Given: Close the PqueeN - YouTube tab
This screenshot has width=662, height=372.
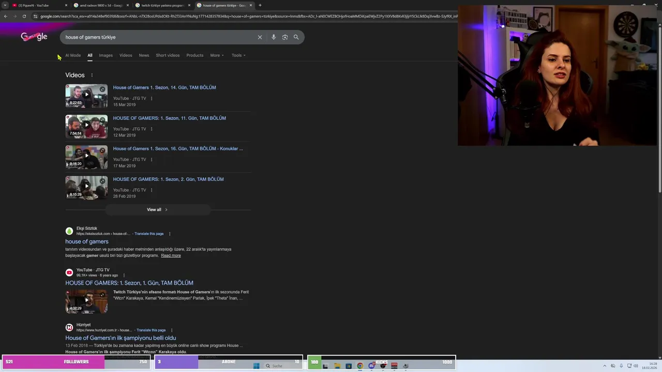Looking at the screenshot, I should 66,5.
